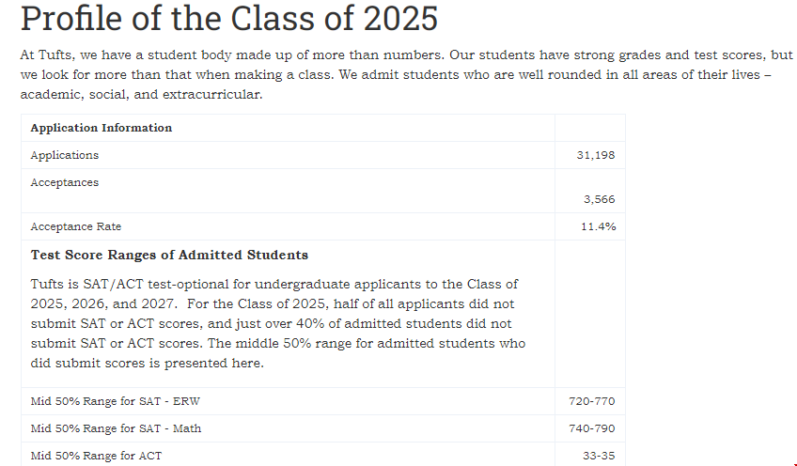The height and width of the screenshot is (466, 797).
Task: Select the 11.4% acceptance rate value
Action: [597, 226]
